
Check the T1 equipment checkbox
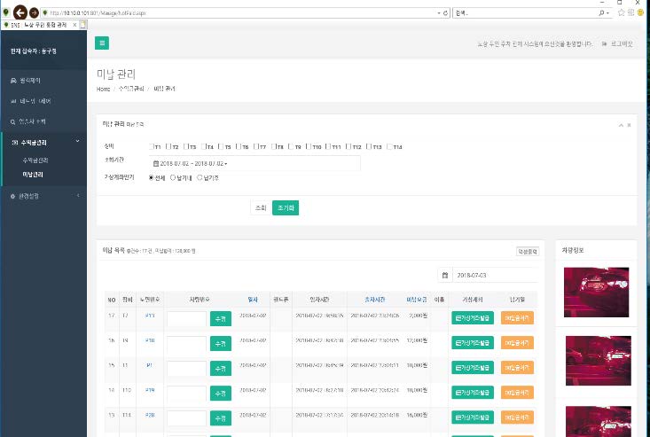[151, 146]
